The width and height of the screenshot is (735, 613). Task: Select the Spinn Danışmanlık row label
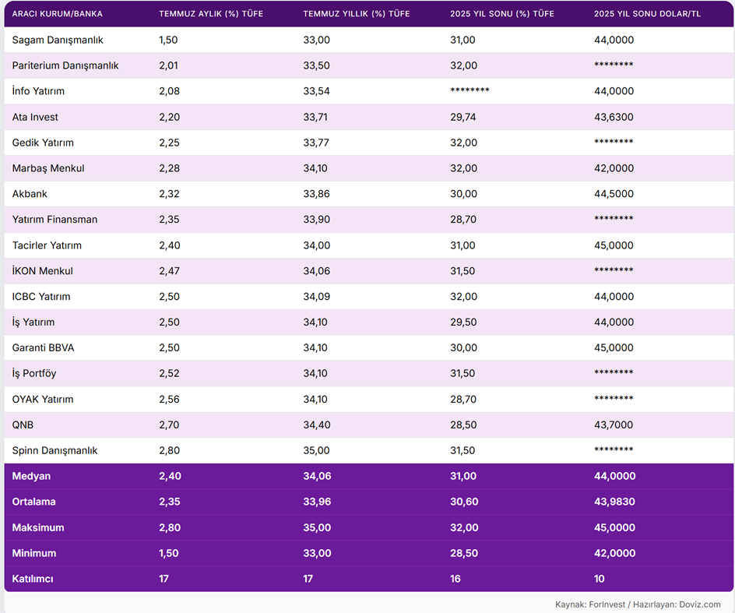[x=55, y=451]
